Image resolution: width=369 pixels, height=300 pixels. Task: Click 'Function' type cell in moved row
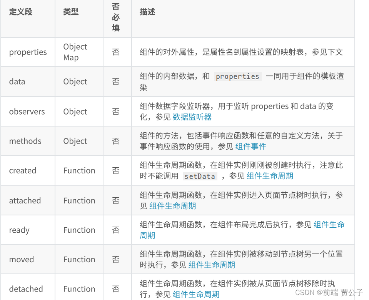[80, 259]
